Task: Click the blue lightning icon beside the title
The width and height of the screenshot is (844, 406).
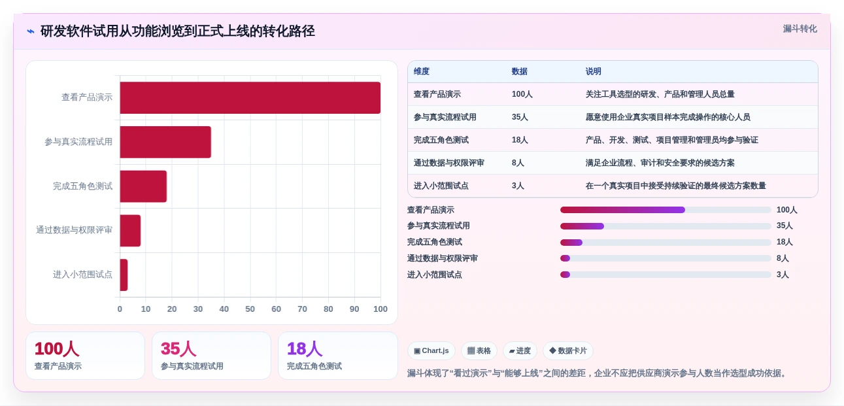Action: 31,31
